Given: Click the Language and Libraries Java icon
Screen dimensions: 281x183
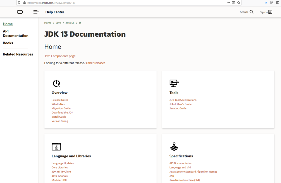Looking at the screenshot, I should (x=56, y=147).
